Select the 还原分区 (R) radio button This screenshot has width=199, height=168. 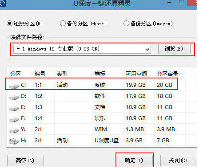(x=9, y=23)
